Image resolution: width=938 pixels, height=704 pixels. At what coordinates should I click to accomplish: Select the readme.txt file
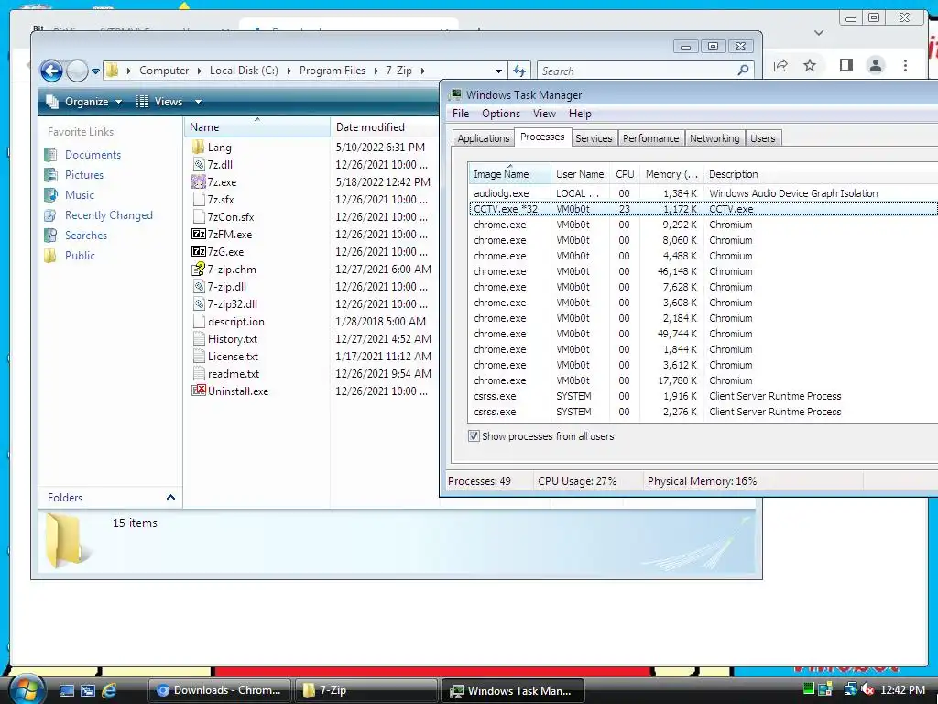tap(234, 374)
